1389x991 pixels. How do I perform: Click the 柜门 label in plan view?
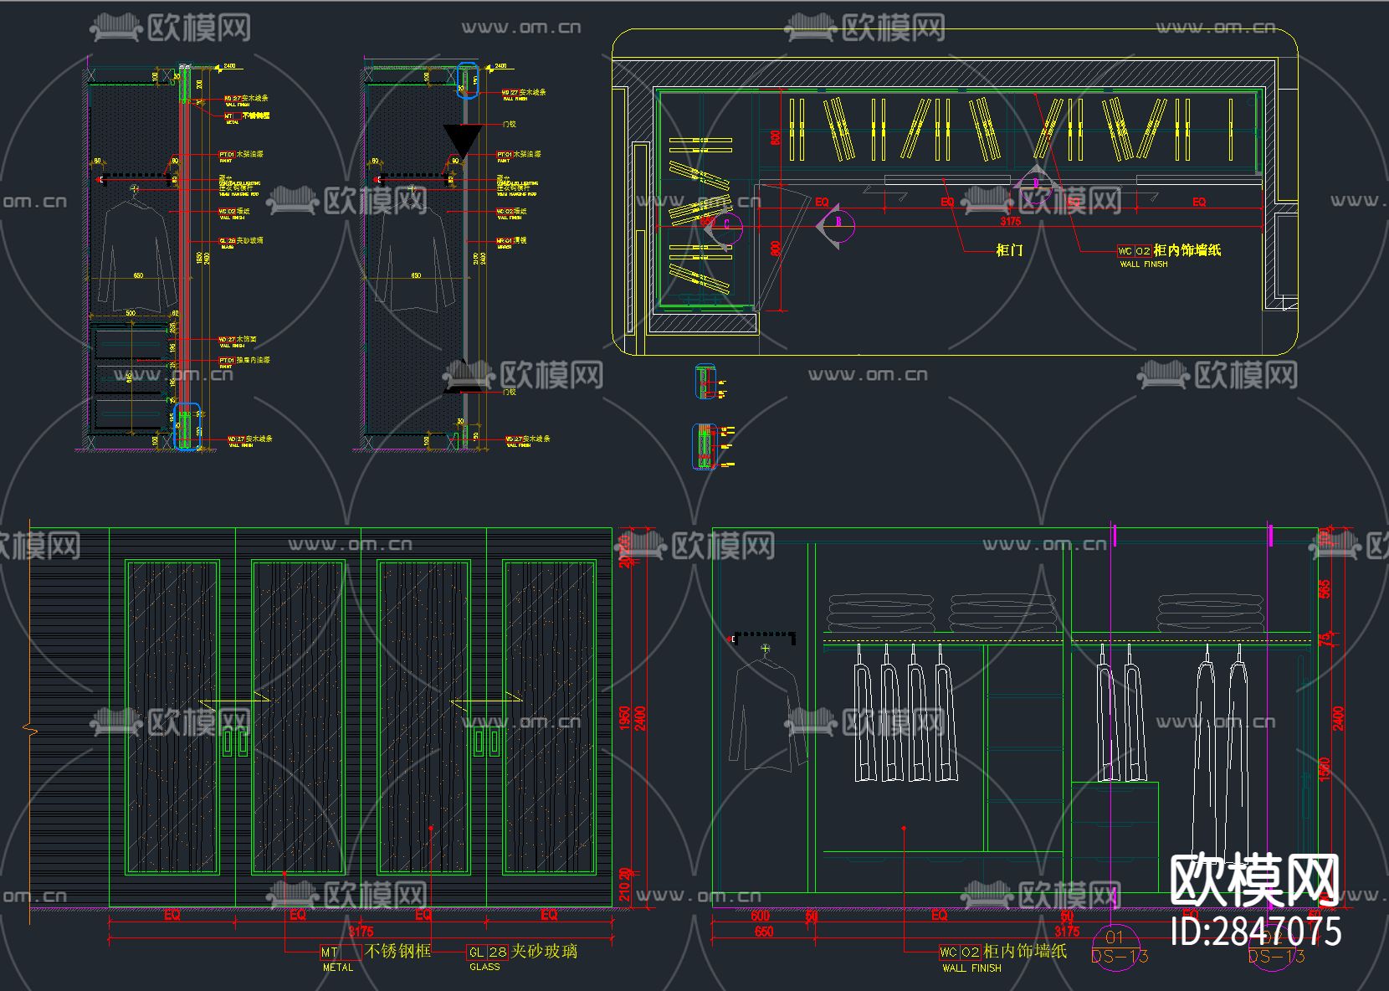(x=1009, y=250)
